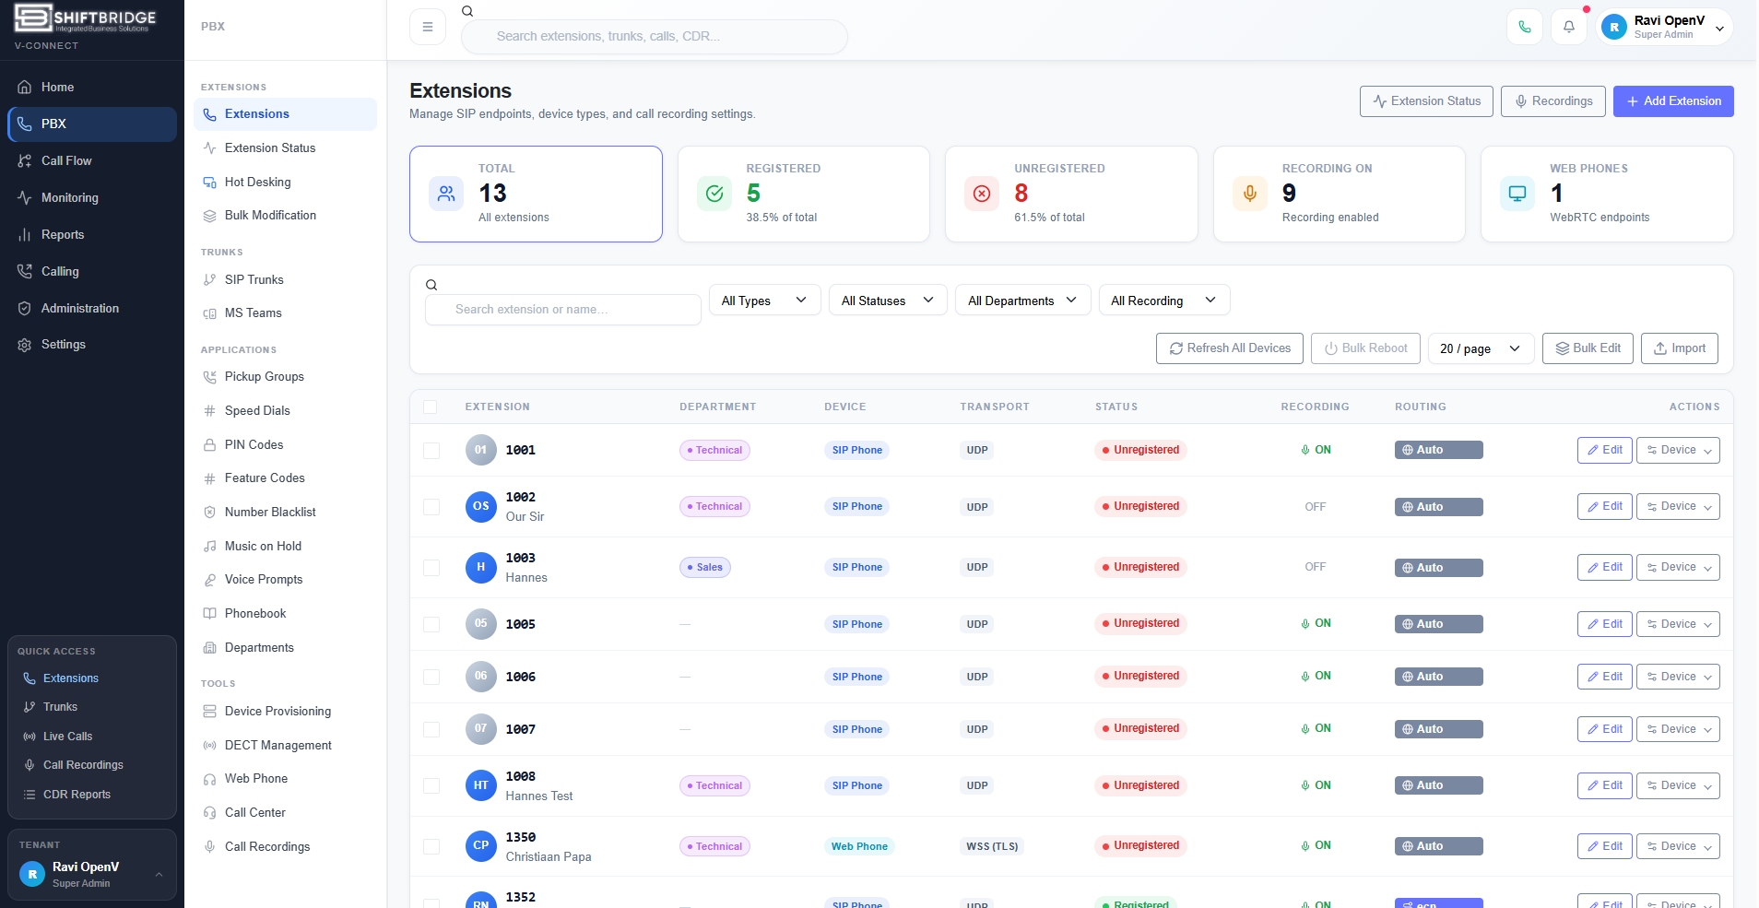The image size is (1759, 908).
Task: Click the 06 avatar for extension 1006
Action: [x=481, y=677]
